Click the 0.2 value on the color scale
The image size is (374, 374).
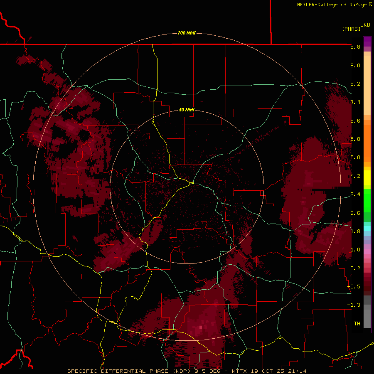coord(355,268)
